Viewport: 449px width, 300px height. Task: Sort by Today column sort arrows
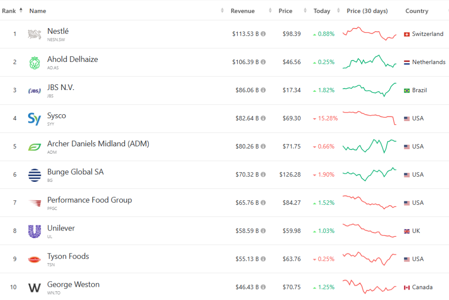pyautogui.click(x=338, y=11)
